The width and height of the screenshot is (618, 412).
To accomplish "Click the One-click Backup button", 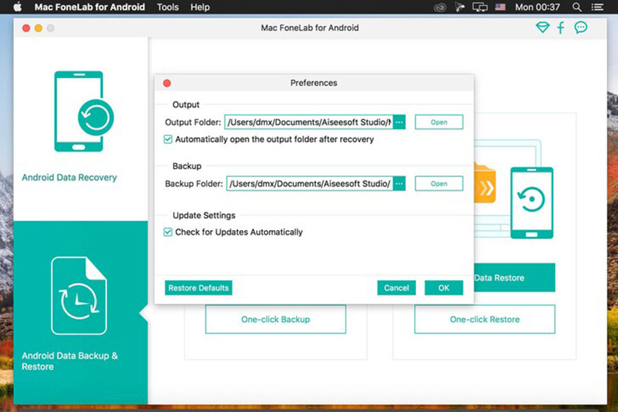I will point(275,319).
